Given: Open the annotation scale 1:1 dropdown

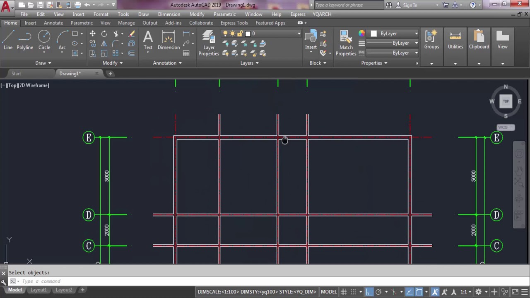Looking at the screenshot, I should click(x=465, y=292).
